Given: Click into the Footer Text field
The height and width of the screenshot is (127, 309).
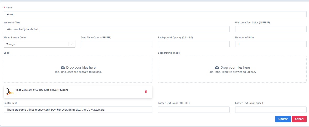Looking at the screenshot, I should 78,110.
